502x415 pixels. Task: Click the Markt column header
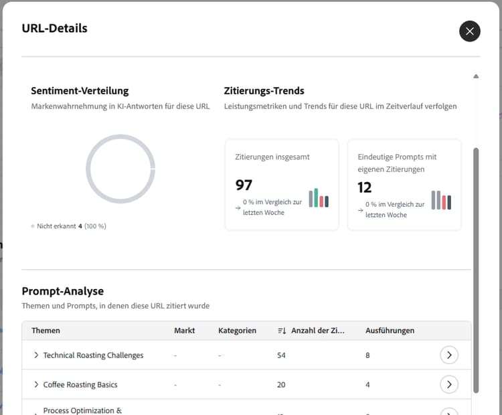185,331
